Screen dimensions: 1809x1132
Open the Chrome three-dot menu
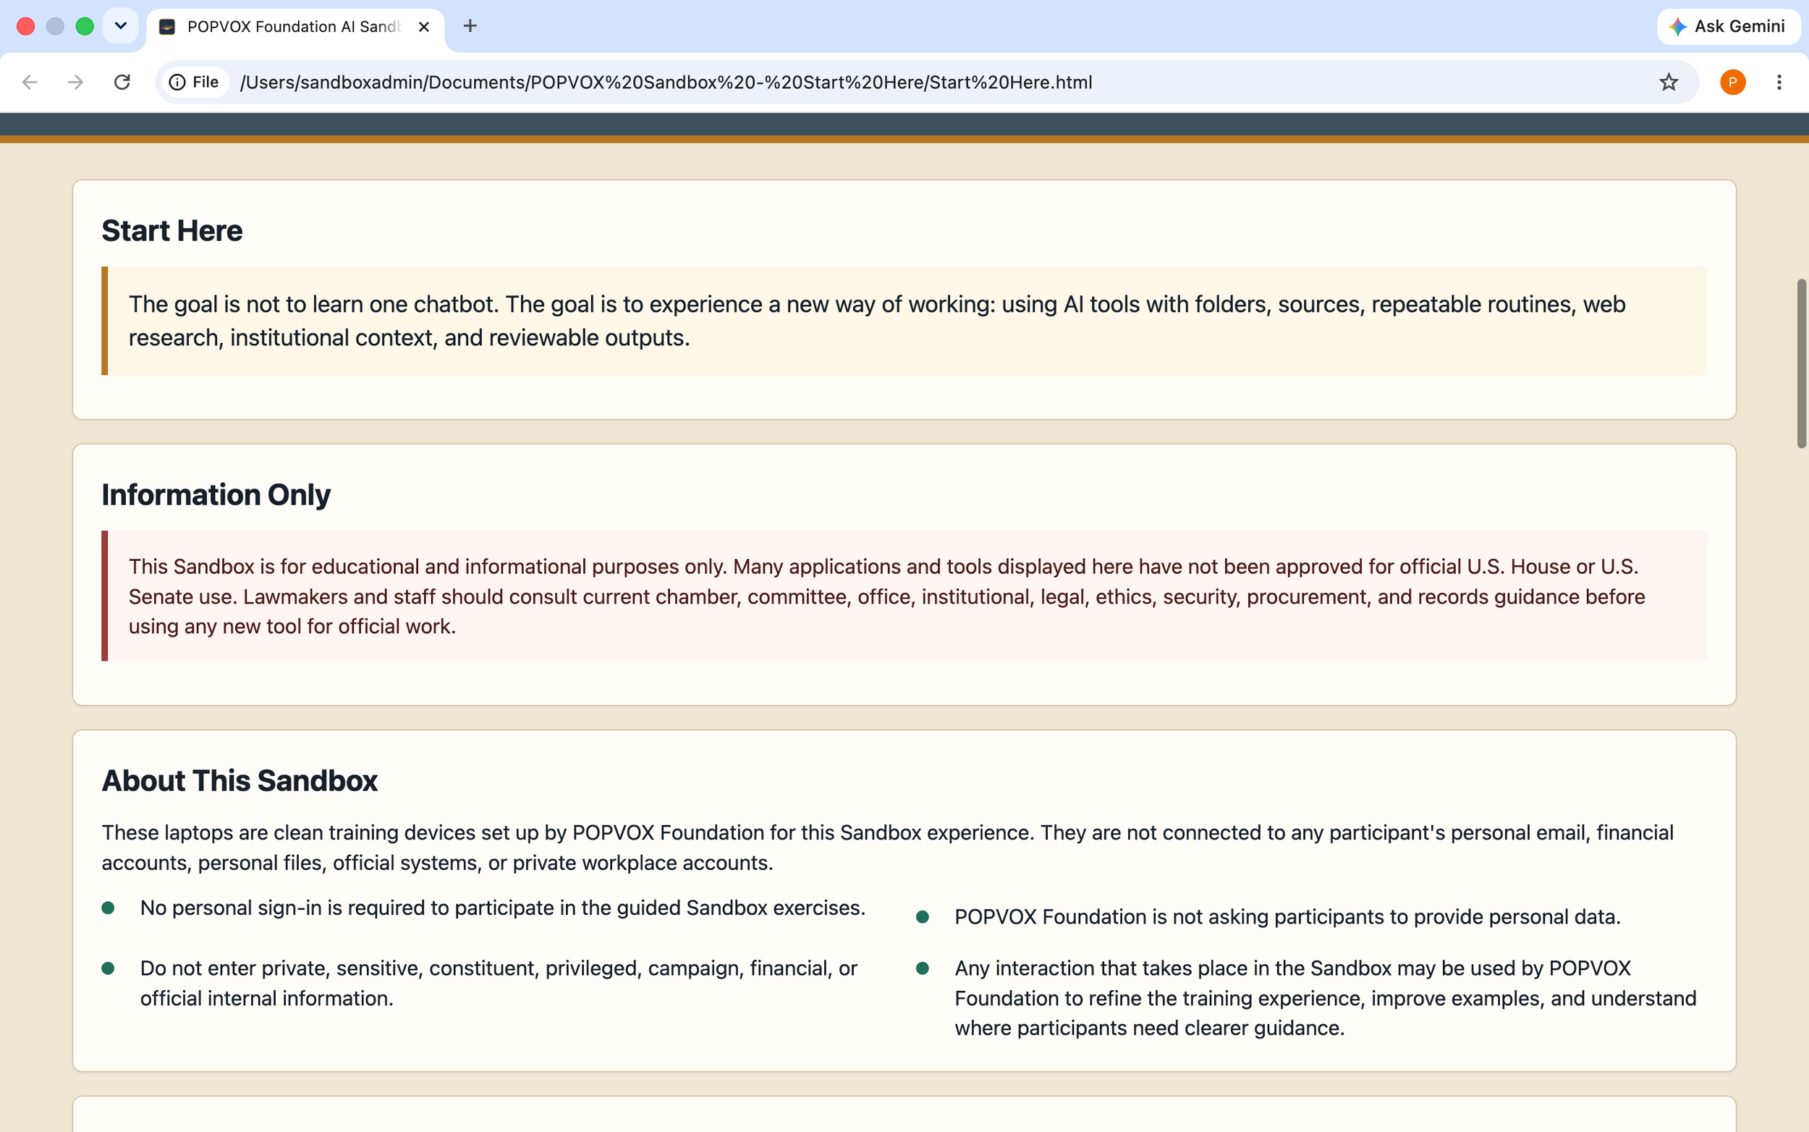(x=1779, y=82)
